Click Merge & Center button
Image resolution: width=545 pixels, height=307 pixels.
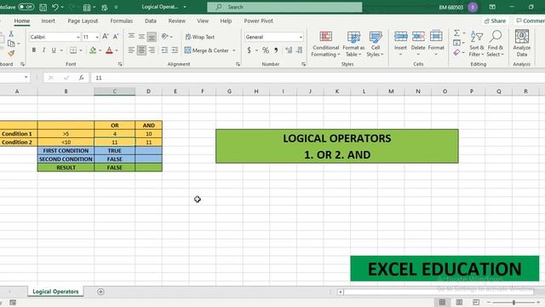point(206,50)
